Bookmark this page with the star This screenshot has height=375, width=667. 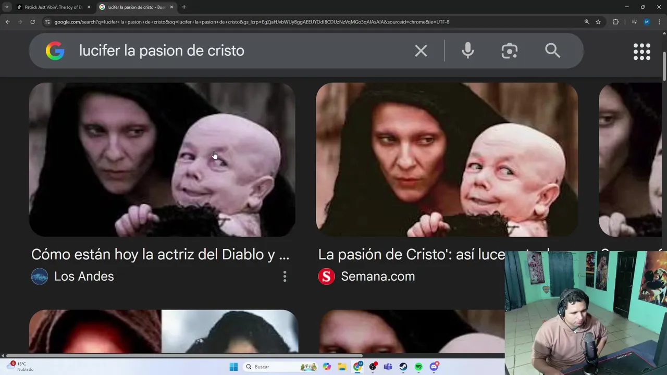coord(598,22)
